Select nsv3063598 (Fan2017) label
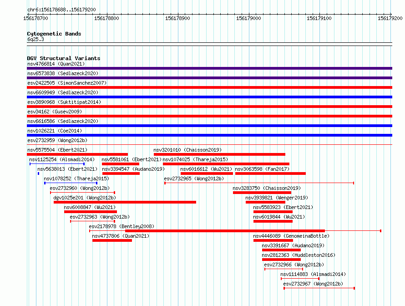Screen dimensions: 405x306 (262, 169)
